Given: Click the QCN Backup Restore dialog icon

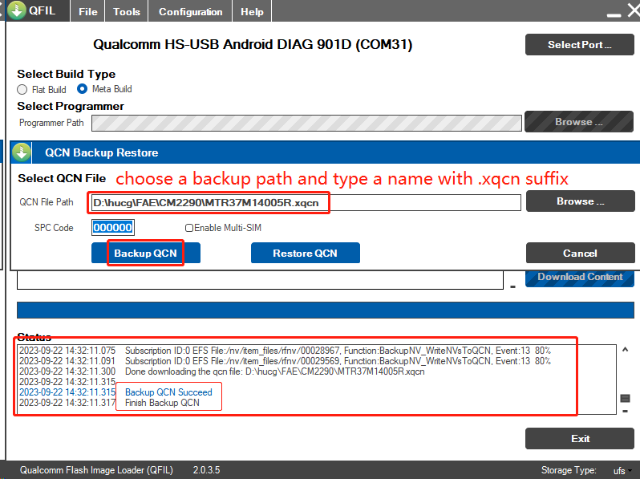Looking at the screenshot, I should point(22,152).
